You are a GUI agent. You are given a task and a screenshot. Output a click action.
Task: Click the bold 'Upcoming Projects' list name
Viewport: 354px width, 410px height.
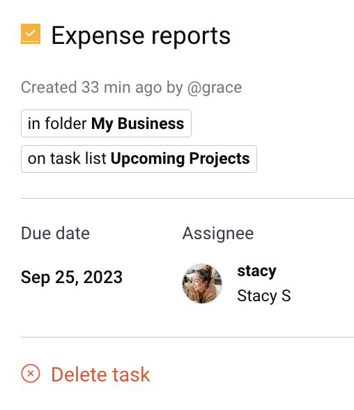(x=180, y=159)
